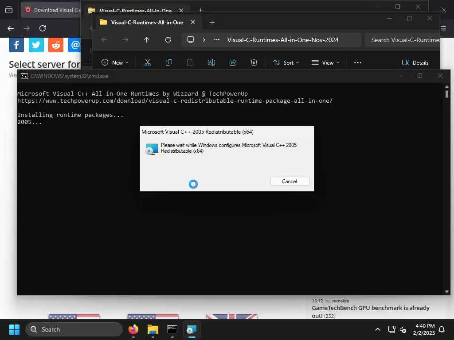Share page on Twitter
The width and height of the screenshot is (454, 340).
point(36,45)
